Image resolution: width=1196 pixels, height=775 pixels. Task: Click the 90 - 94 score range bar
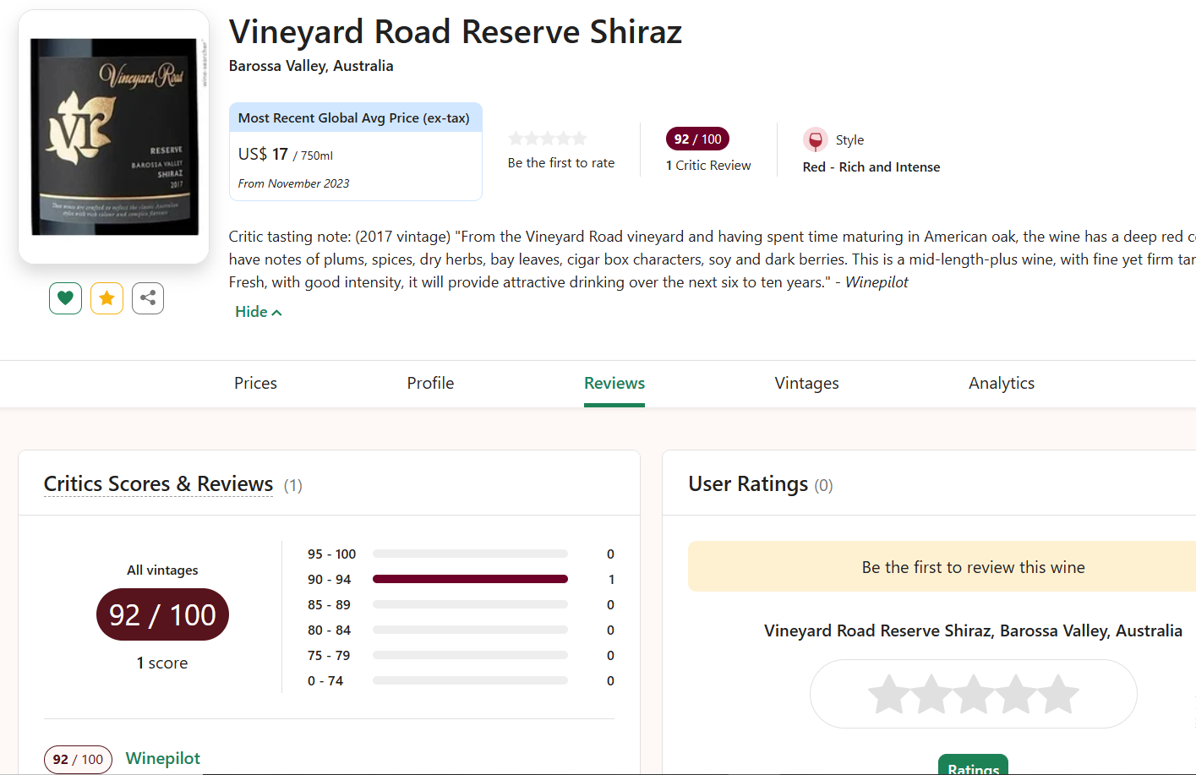pos(470,579)
